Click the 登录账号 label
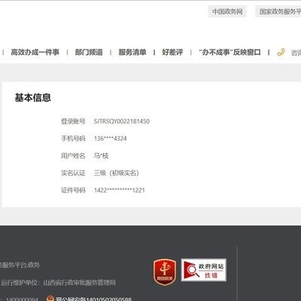Image resolution: width=301 pixels, height=301 pixels. coord(73,121)
